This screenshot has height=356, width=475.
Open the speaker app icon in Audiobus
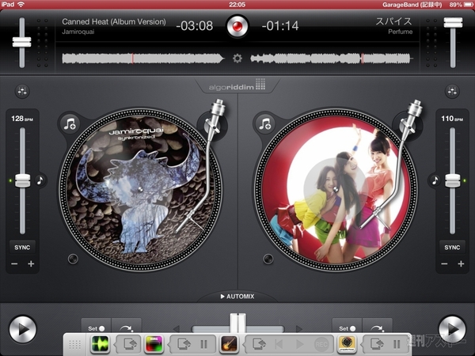click(347, 344)
